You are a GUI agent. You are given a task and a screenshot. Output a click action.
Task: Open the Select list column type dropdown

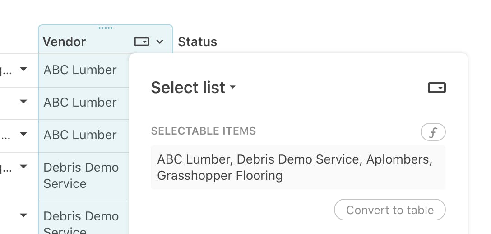tap(193, 87)
